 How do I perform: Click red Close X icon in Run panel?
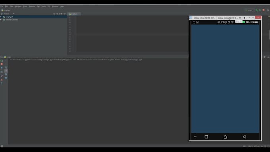pos(2,80)
